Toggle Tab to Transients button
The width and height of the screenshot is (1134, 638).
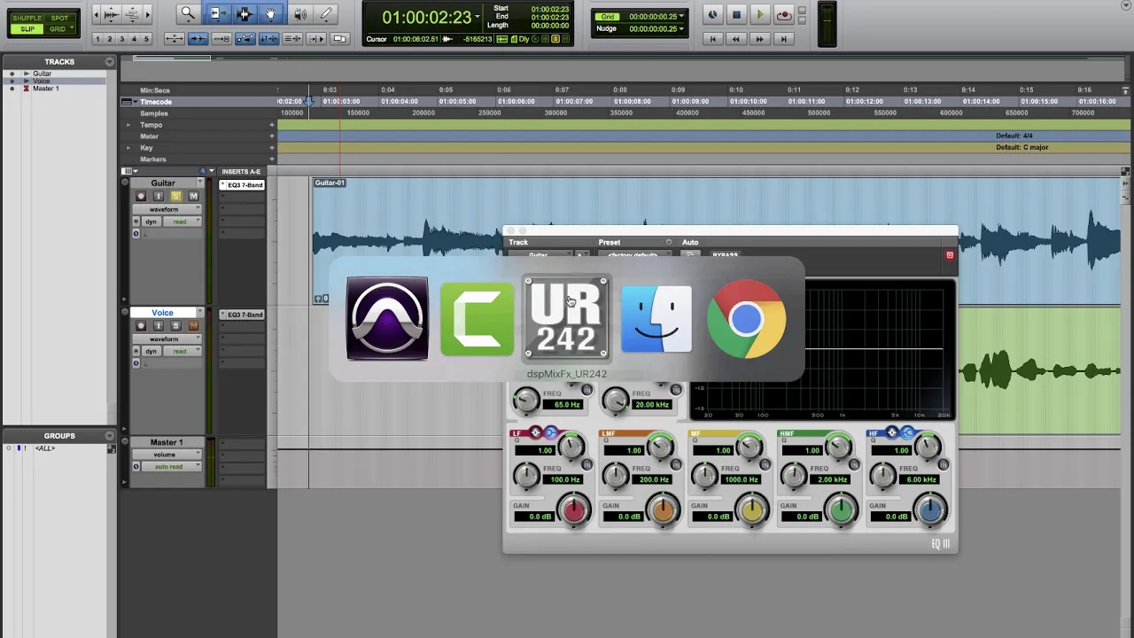pos(198,39)
